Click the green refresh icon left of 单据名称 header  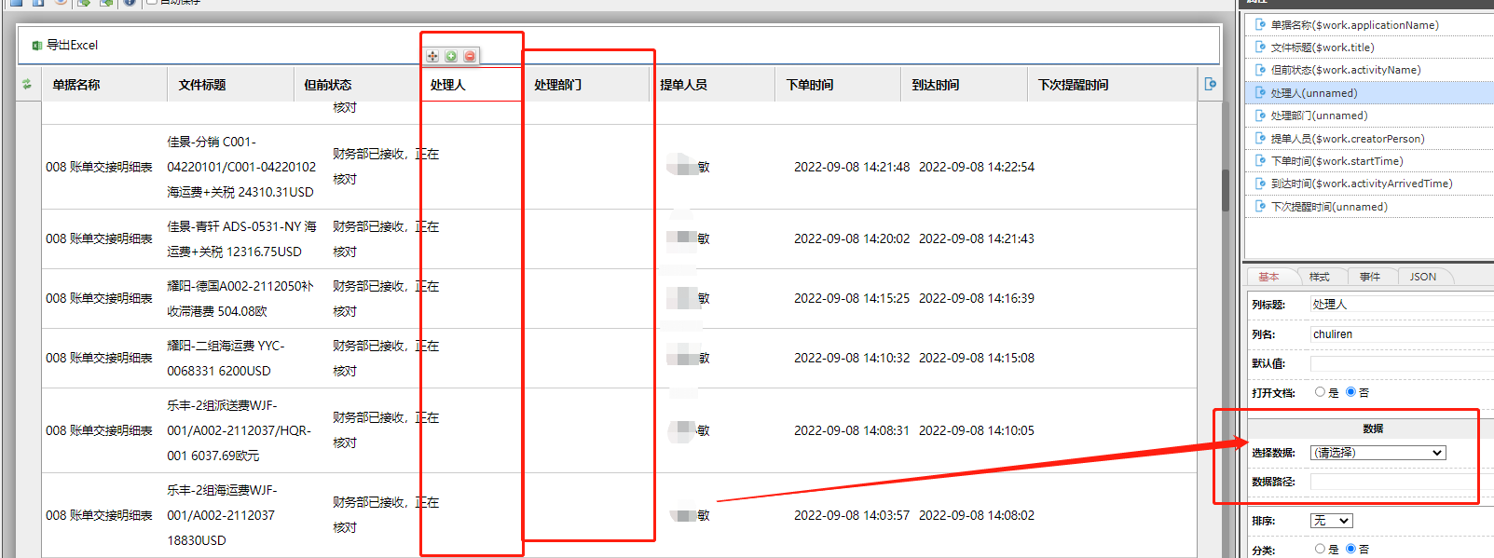[x=27, y=85]
